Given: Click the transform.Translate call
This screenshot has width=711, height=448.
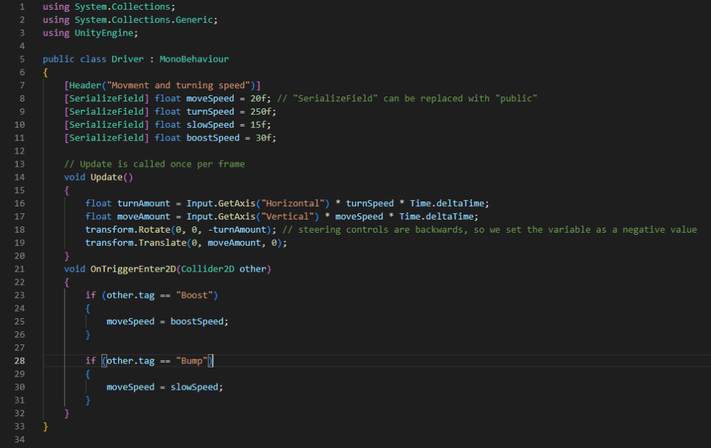Looking at the screenshot, I should [x=132, y=243].
